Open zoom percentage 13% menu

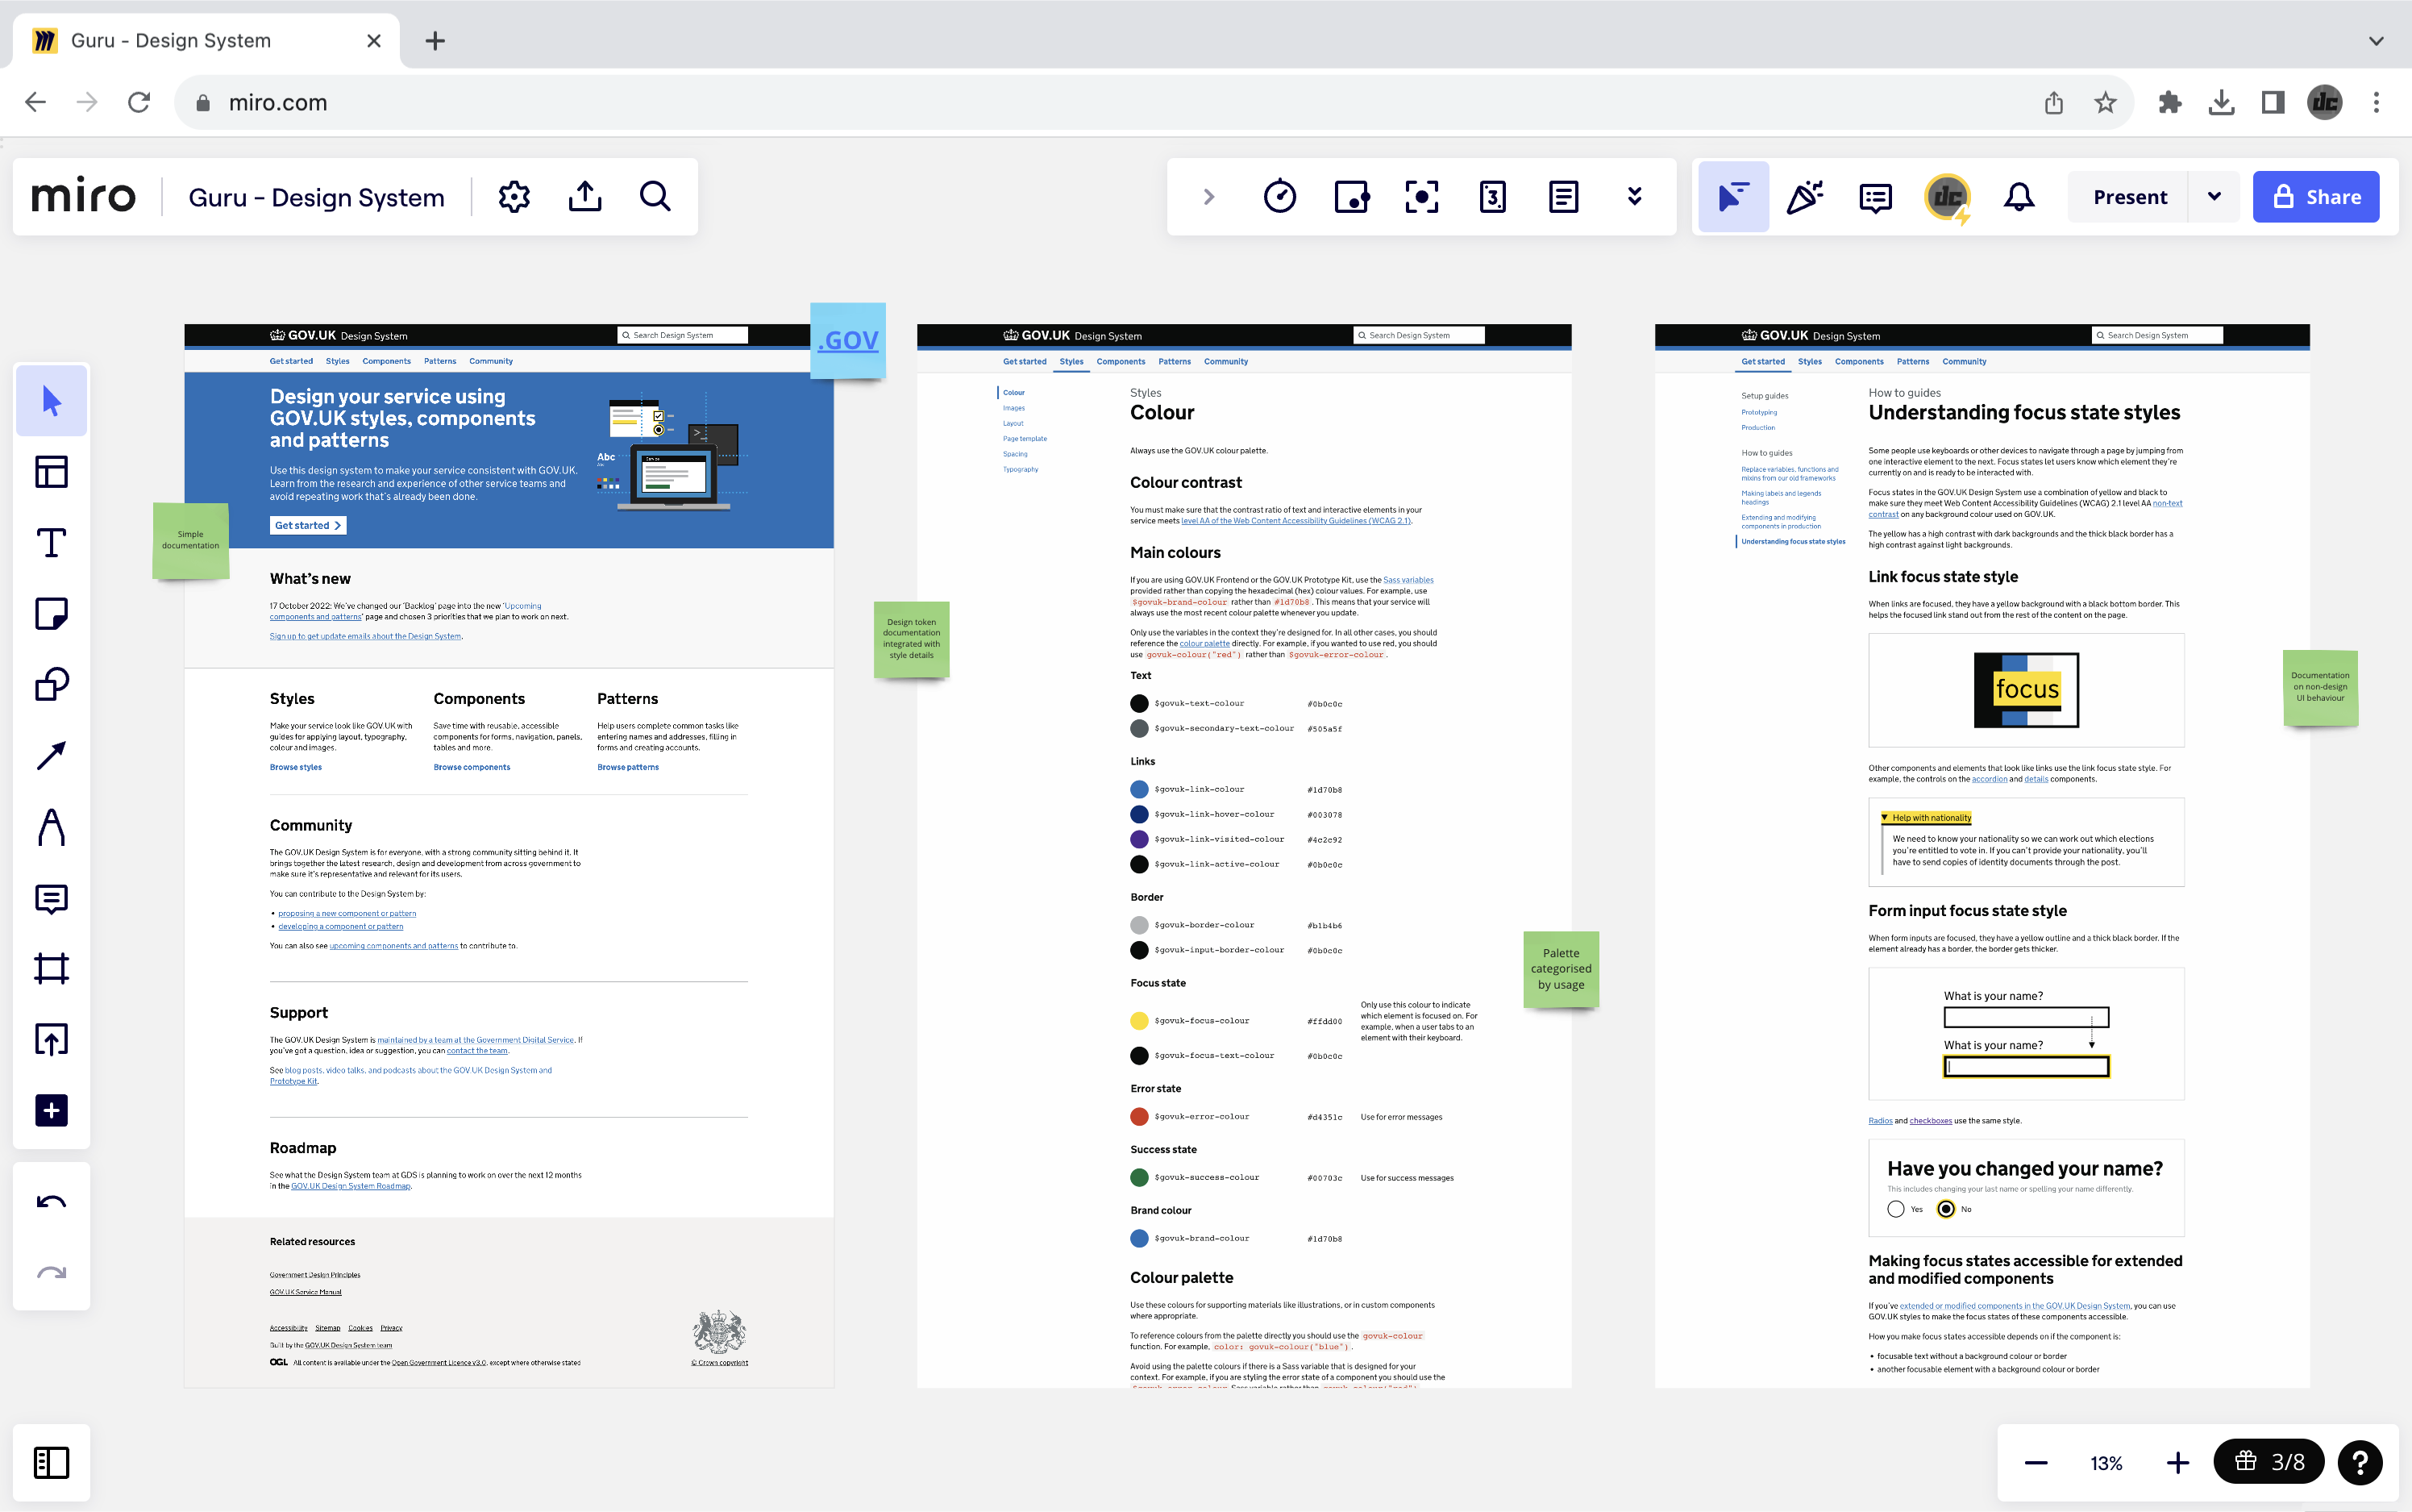[2106, 1463]
